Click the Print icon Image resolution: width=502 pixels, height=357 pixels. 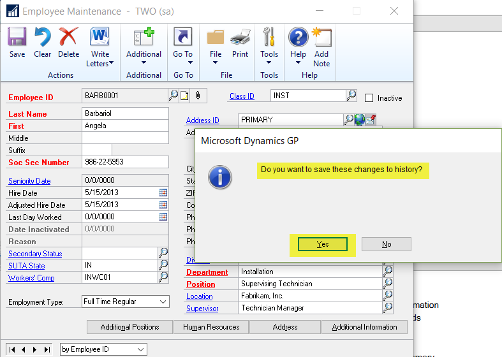[240, 36]
